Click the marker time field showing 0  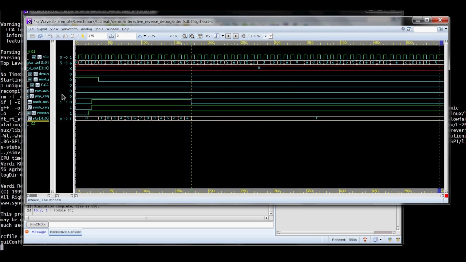[125, 36]
